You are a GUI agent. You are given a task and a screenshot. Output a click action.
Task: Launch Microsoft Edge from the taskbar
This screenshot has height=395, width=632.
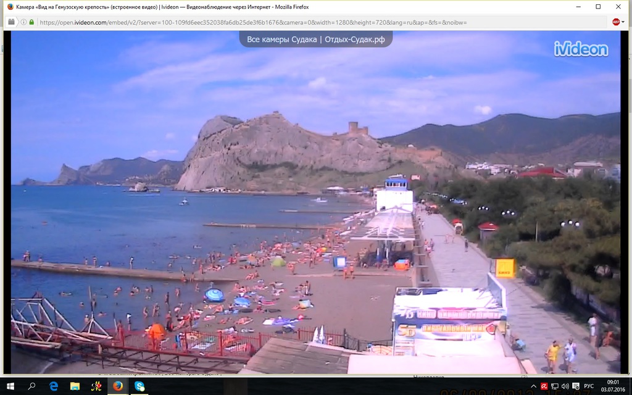pos(54,386)
